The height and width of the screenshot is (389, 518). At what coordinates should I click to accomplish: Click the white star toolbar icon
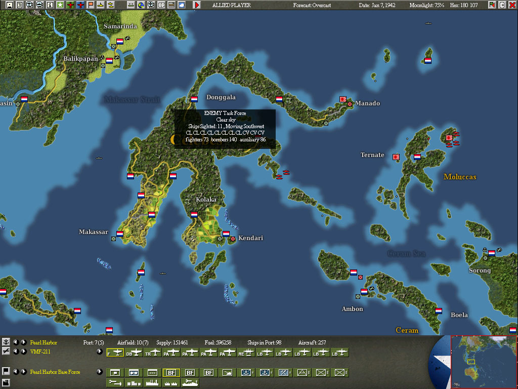60,5
